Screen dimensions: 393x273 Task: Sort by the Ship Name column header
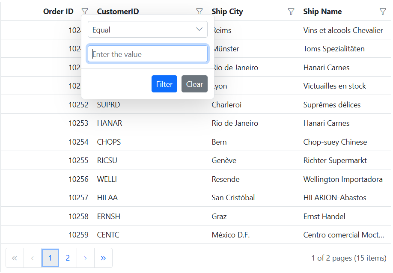coord(322,11)
